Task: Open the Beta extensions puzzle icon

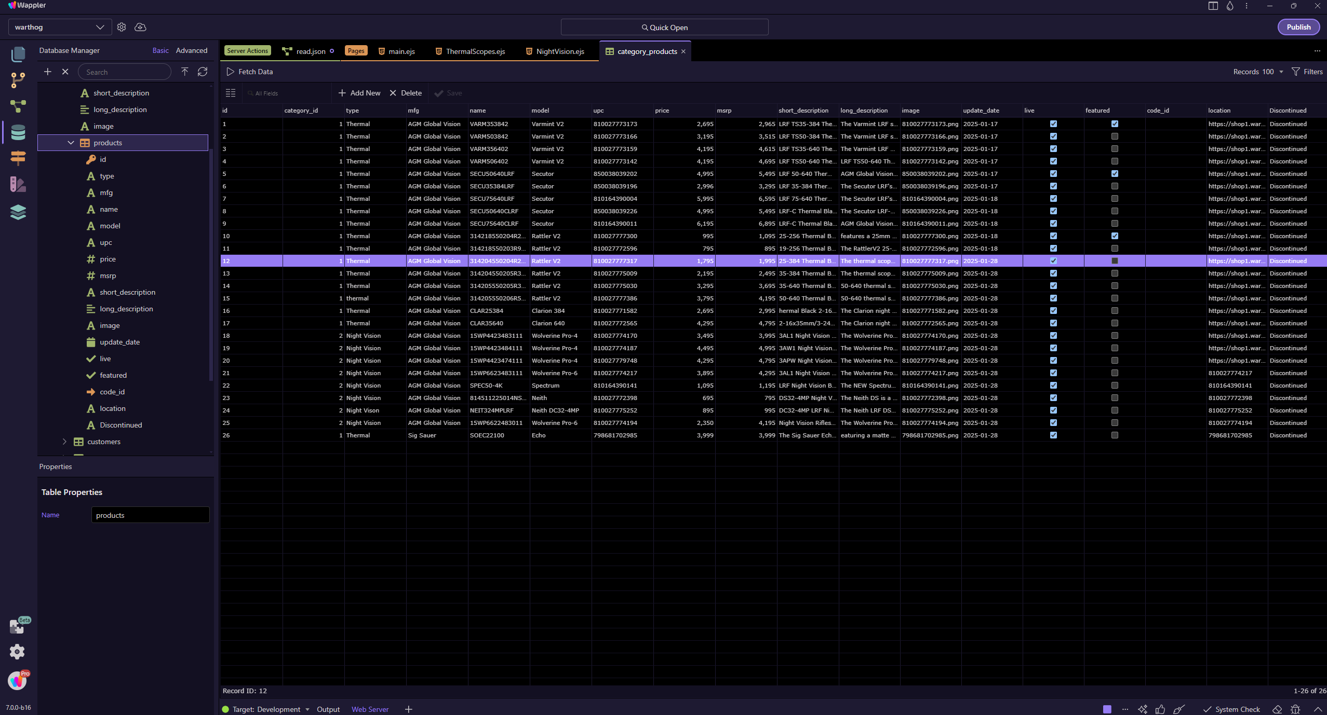Action: [x=18, y=626]
